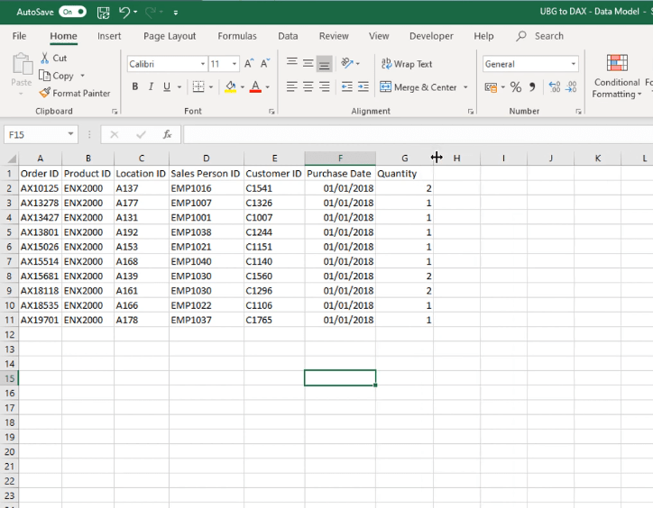Open the Developer tab
653x508 pixels.
pos(431,36)
